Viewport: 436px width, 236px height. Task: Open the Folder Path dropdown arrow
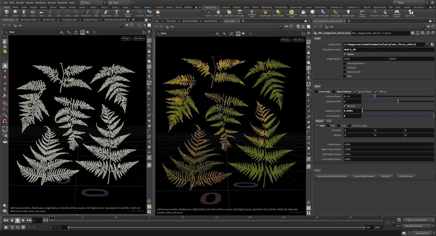[x=427, y=45]
